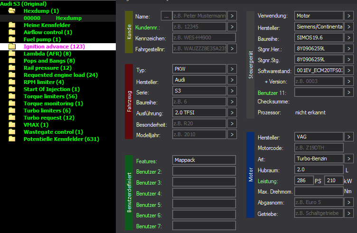Click the Lambda (AFR) folder icon
Screen dimensions: 357x233
click(x=12, y=54)
